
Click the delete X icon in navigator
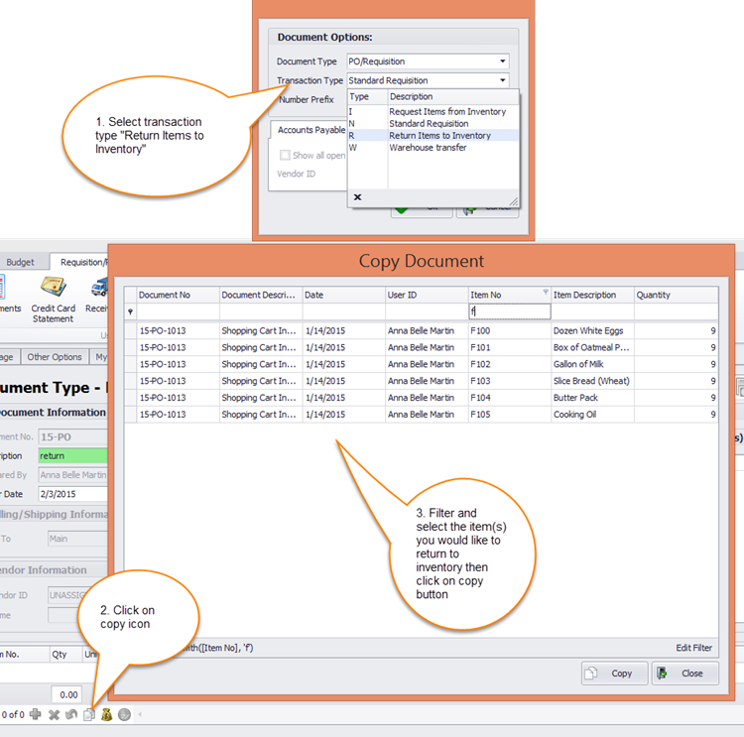click(x=55, y=714)
